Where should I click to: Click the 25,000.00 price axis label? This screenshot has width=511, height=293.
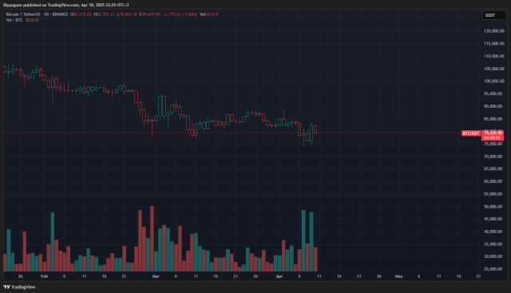[x=494, y=269]
